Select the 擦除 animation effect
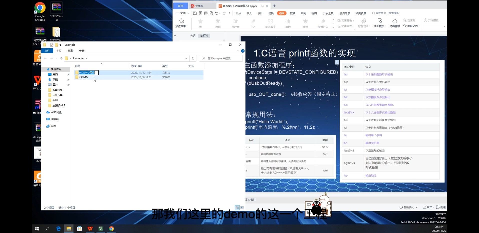The width and height of the screenshot is (479, 233). click(x=288, y=23)
